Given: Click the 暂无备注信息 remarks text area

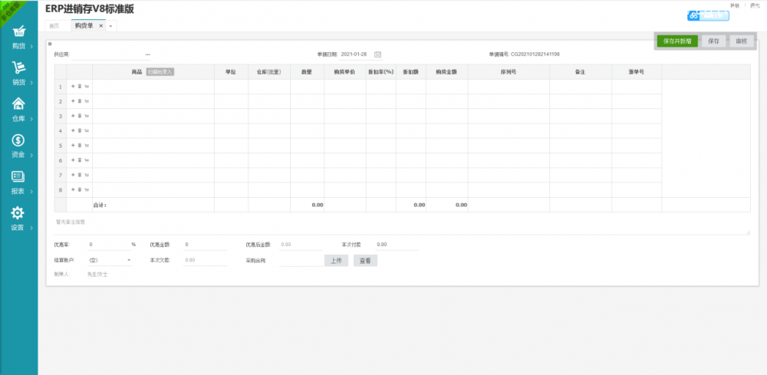Looking at the screenshot, I should pyautogui.click(x=402, y=226).
